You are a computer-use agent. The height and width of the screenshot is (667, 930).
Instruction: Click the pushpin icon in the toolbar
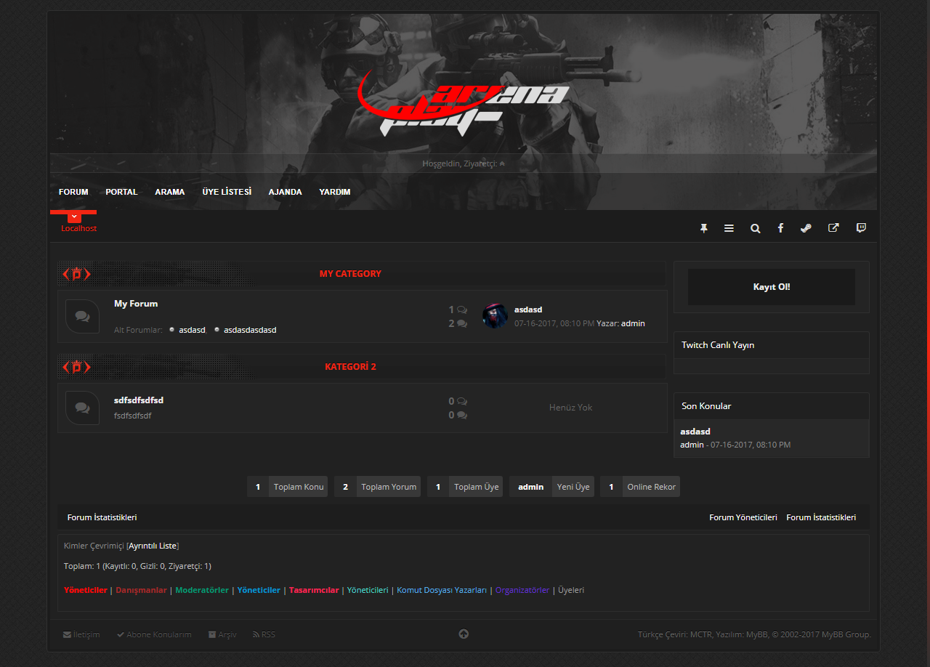[x=703, y=228]
